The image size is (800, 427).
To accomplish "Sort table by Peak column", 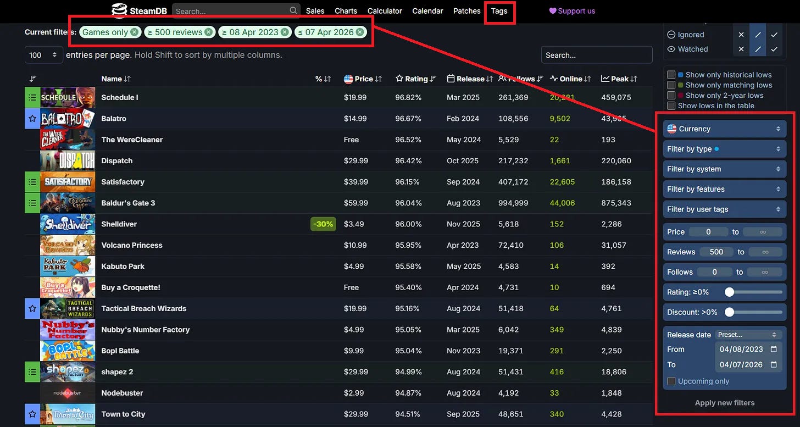I will 619,79.
